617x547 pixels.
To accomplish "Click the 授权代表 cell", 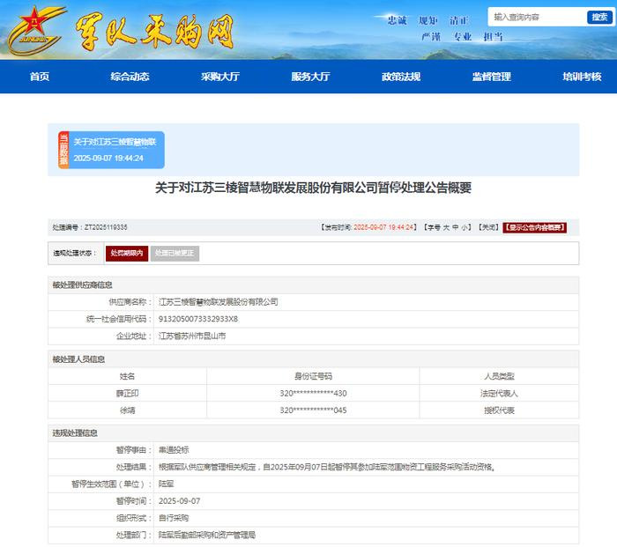I will (499, 410).
